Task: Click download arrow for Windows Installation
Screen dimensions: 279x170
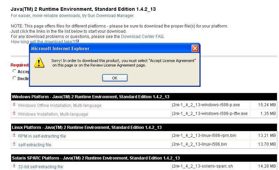Action: tap(14, 113)
